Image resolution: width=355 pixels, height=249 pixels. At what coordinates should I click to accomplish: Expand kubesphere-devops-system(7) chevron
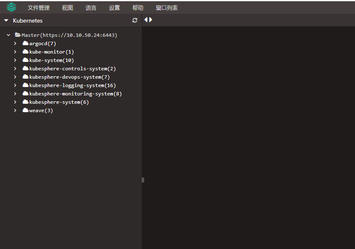[15, 77]
